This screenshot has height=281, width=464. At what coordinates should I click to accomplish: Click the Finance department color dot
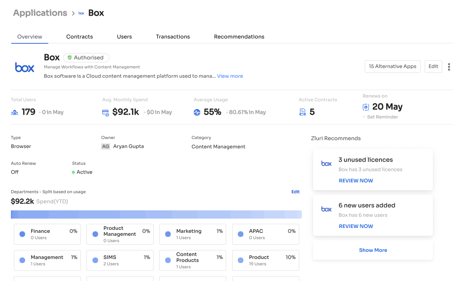(22, 234)
